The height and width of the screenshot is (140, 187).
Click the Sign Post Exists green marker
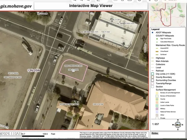point(157,39)
